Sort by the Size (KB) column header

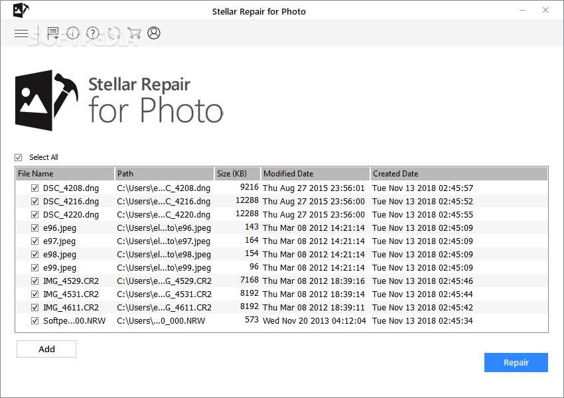pyautogui.click(x=237, y=174)
